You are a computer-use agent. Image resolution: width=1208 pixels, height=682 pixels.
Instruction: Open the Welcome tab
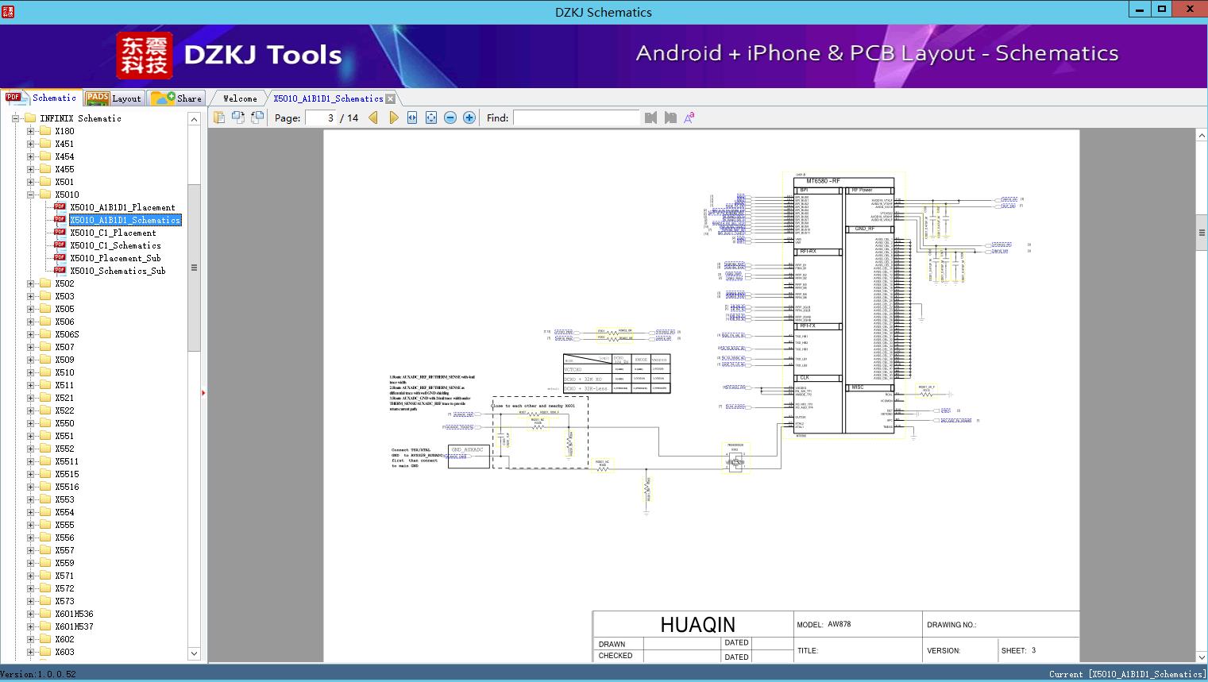point(240,98)
